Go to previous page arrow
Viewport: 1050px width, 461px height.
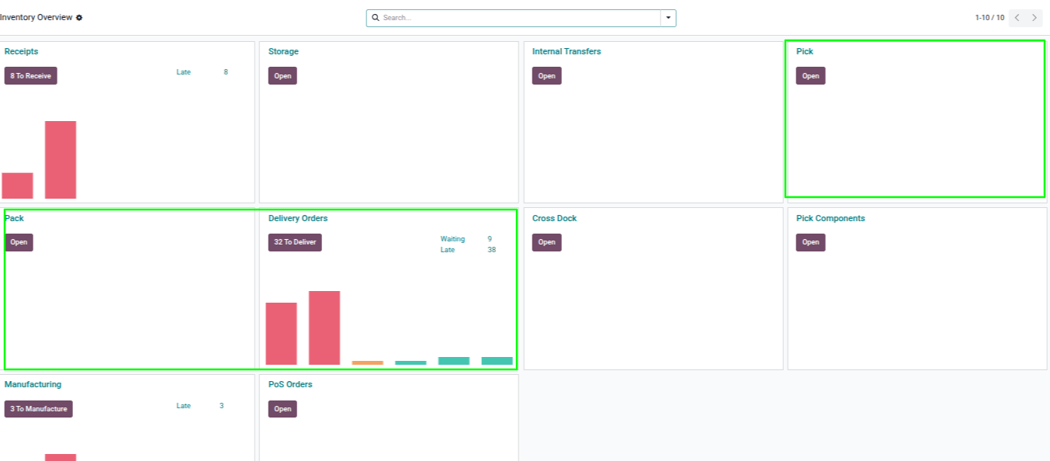1017,18
